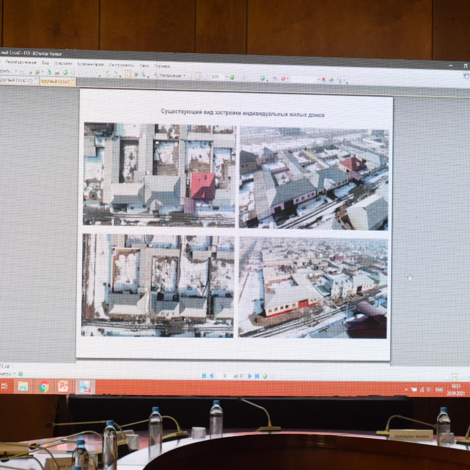
Task: Go to the first page
Action: (204, 376)
